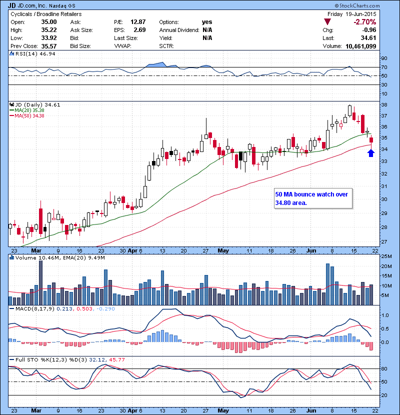Viewport: 400px width, 415px height.
Task: Click the MA(50) 34.38 legend text
Action: [x=29, y=116]
